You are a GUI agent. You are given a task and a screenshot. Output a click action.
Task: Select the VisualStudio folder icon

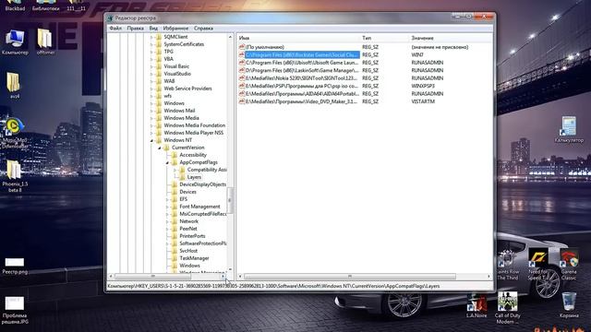(x=159, y=74)
